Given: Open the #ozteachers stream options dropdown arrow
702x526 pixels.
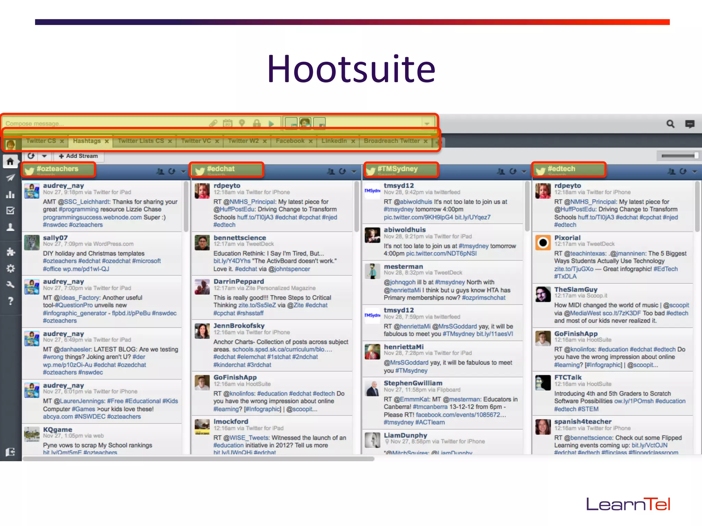Looking at the screenshot, I should pyautogui.click(x=183, y=172).
